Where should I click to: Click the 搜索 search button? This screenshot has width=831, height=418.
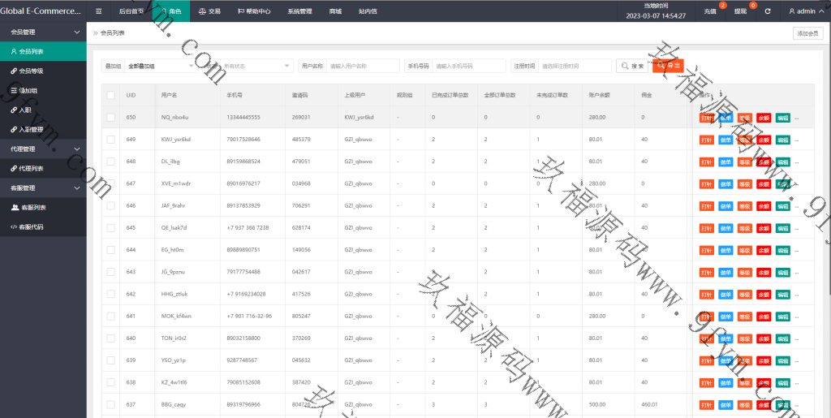click(632, 66)
